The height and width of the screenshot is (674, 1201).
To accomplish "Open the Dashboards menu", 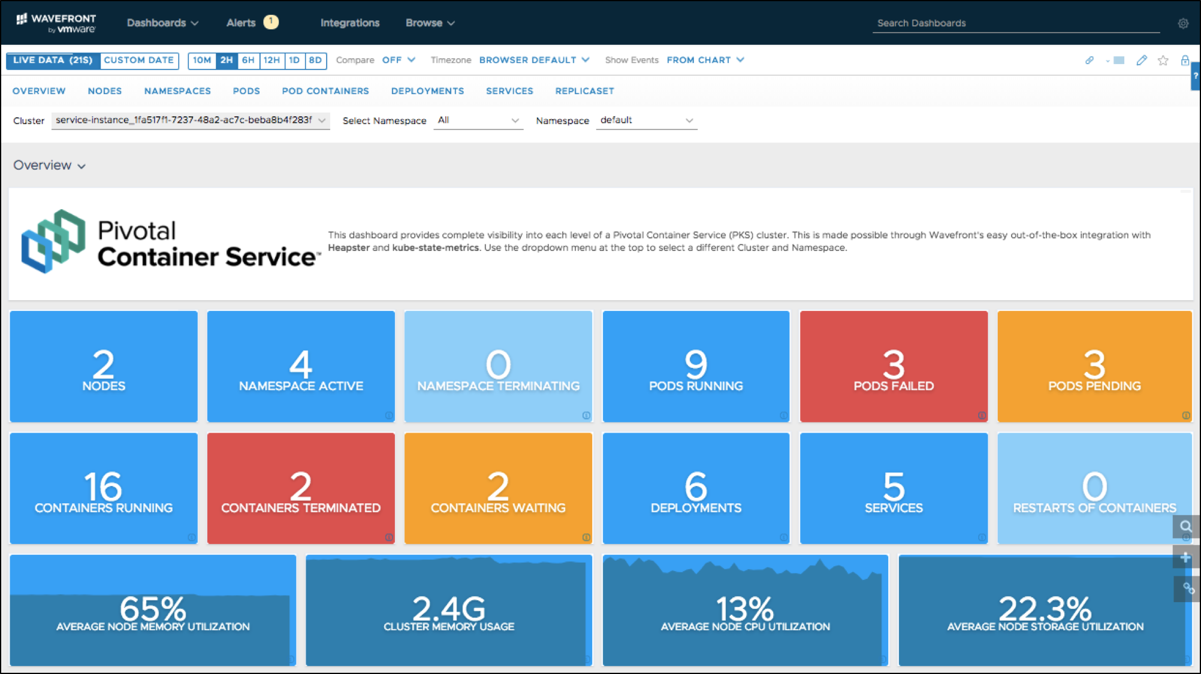I will [x=162, y=23].
